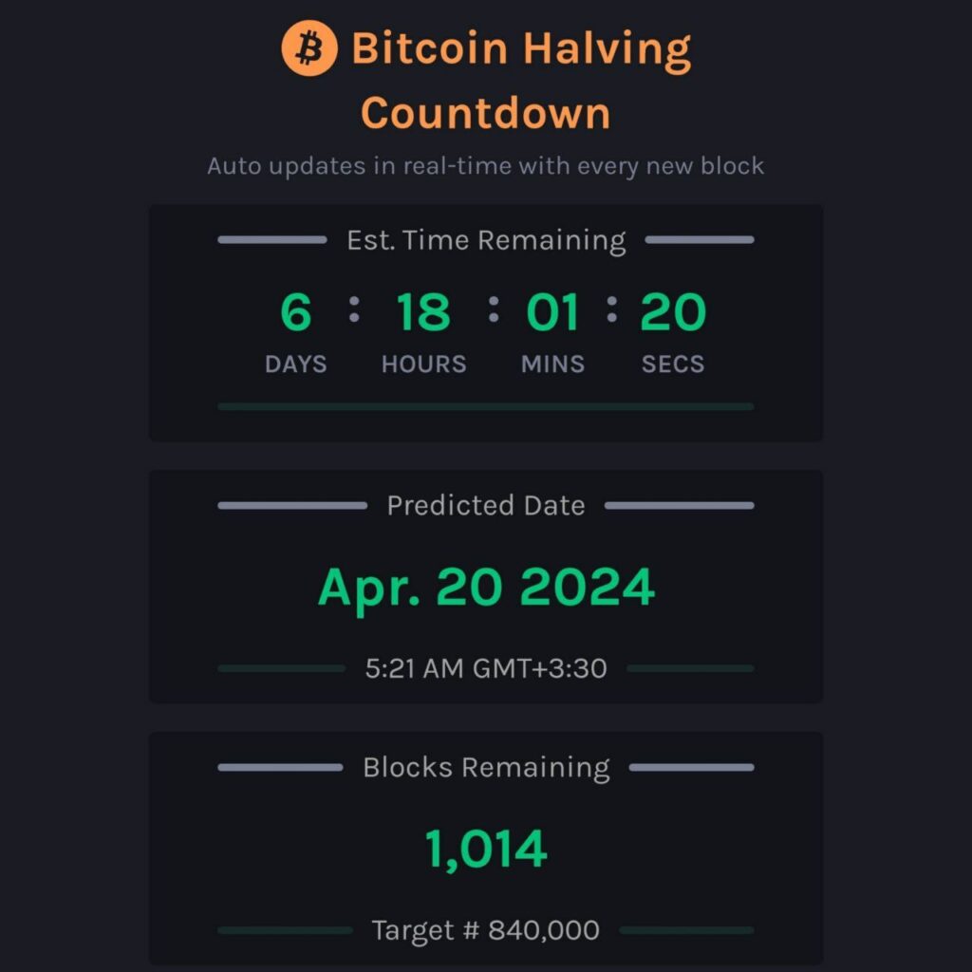Image resolution: width=972 pixels, height=972 pixels.
Task: Select the Bitcoin Halving title text
Action: point(521,49)
